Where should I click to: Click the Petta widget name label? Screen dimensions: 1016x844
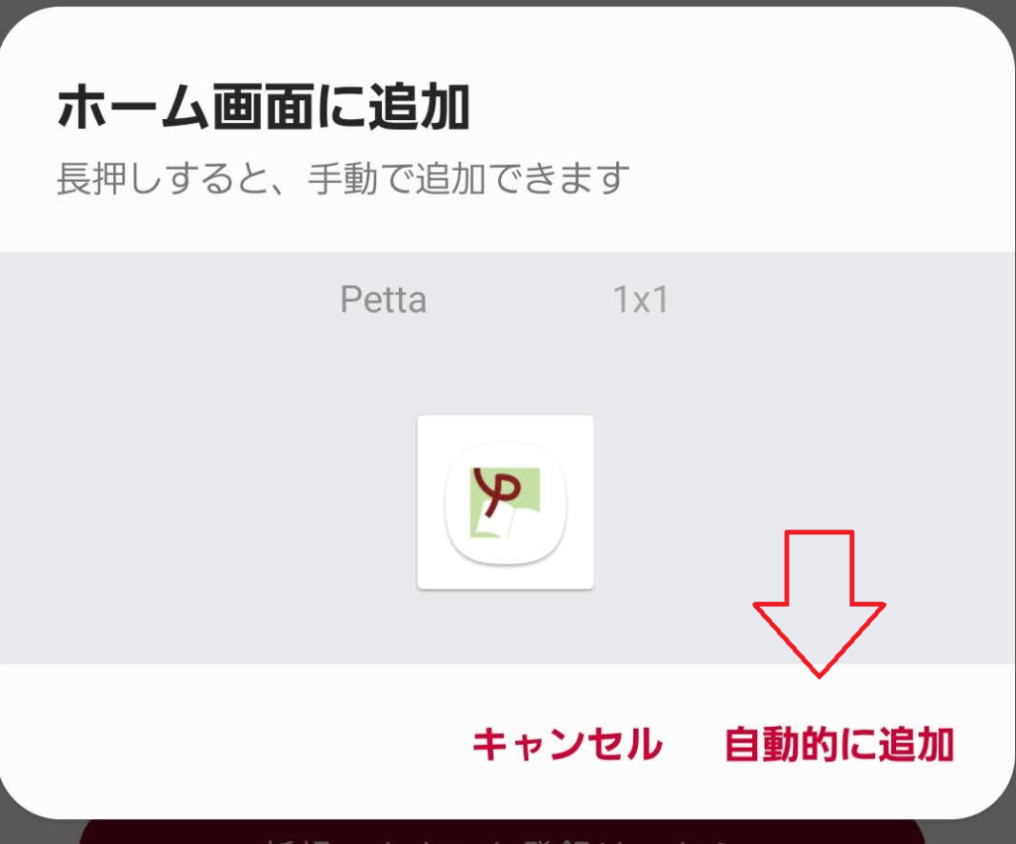point(384,300)
